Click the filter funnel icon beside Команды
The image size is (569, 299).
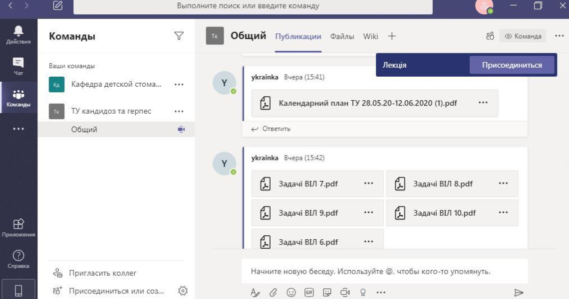pos(179,36)
